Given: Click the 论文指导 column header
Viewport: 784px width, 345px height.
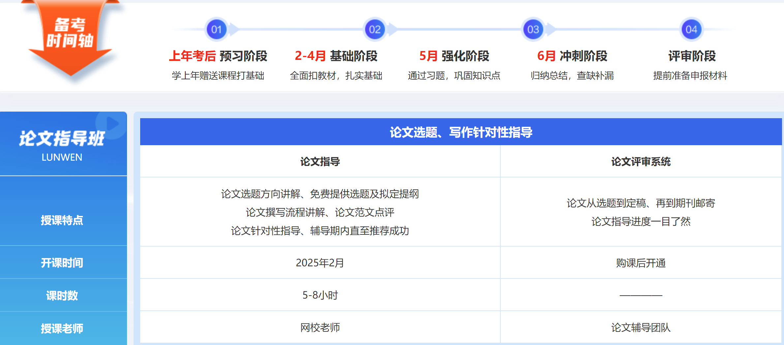Looking at the screenshot, I should point(320,162).
